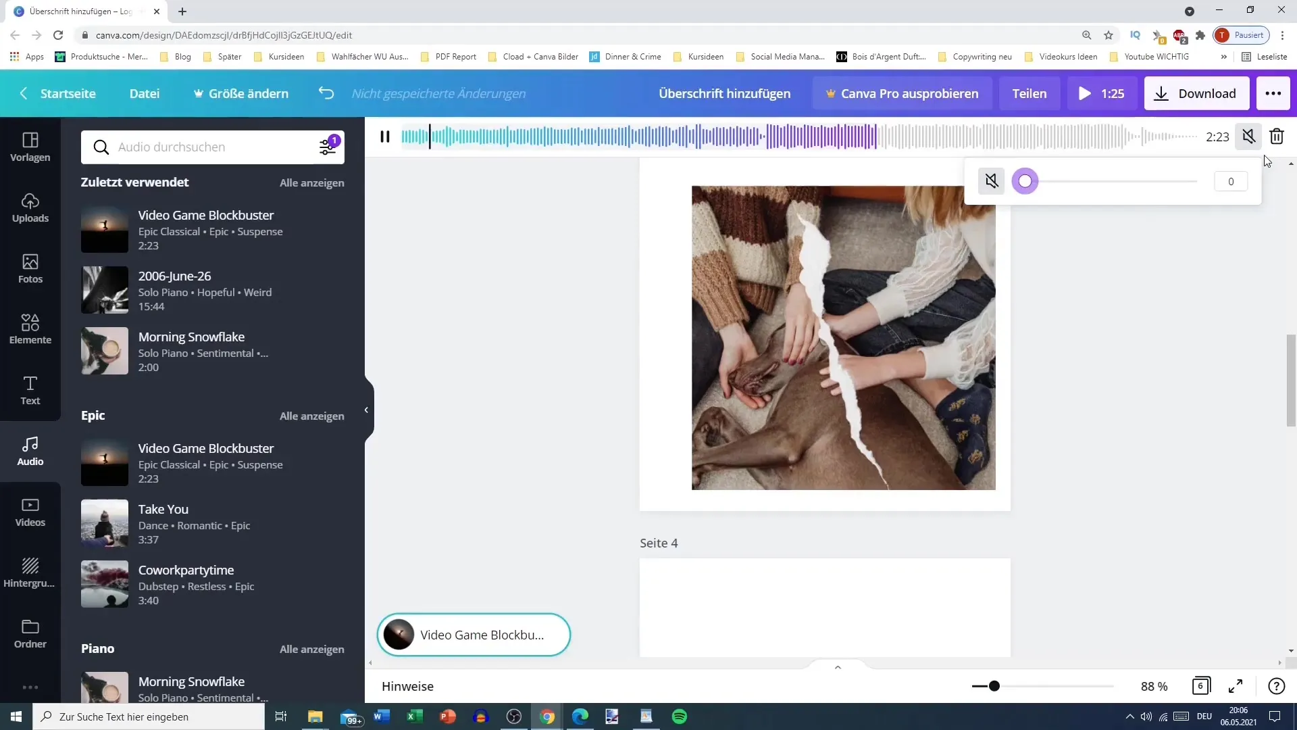Pause the audio playback

pos(386,137)
